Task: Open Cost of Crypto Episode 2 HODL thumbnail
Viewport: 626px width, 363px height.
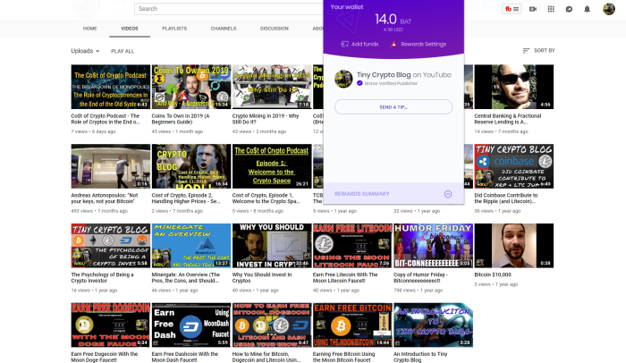Action: click(191, 166)
